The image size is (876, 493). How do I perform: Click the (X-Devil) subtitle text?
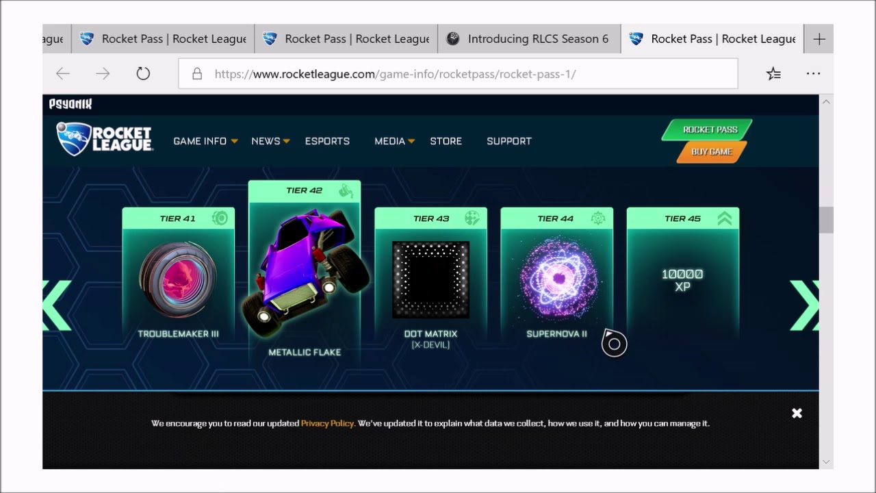pyautogui.click(x=430, y=344)
